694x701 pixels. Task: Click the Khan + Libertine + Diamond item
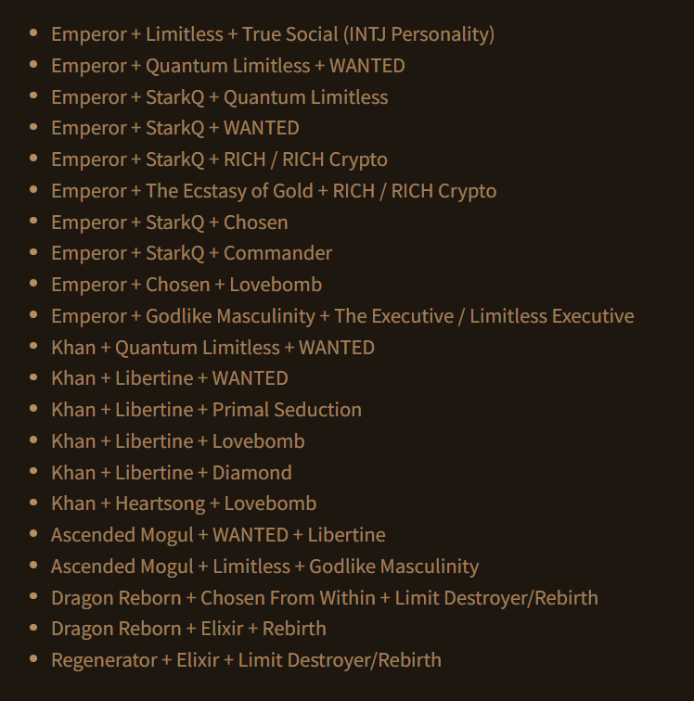click(x=172, y=473)
